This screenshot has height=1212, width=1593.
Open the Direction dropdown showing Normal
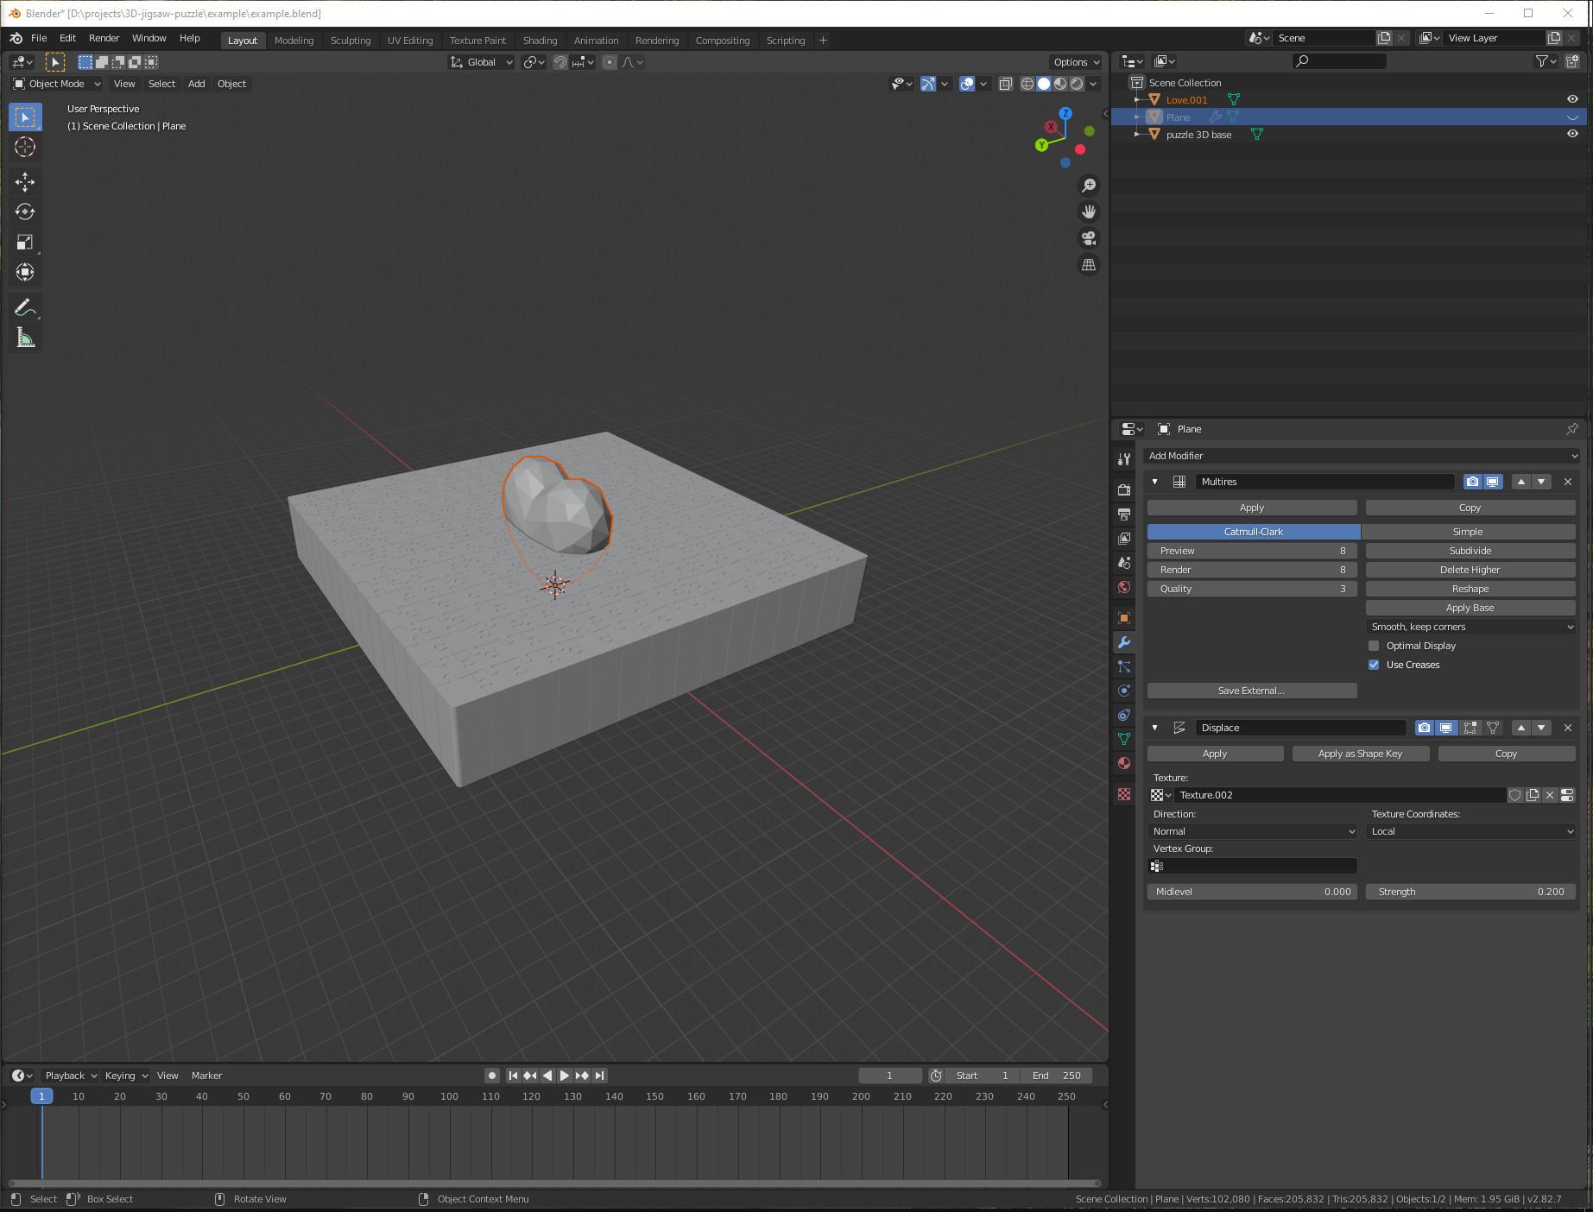[x=1251, y=831]
